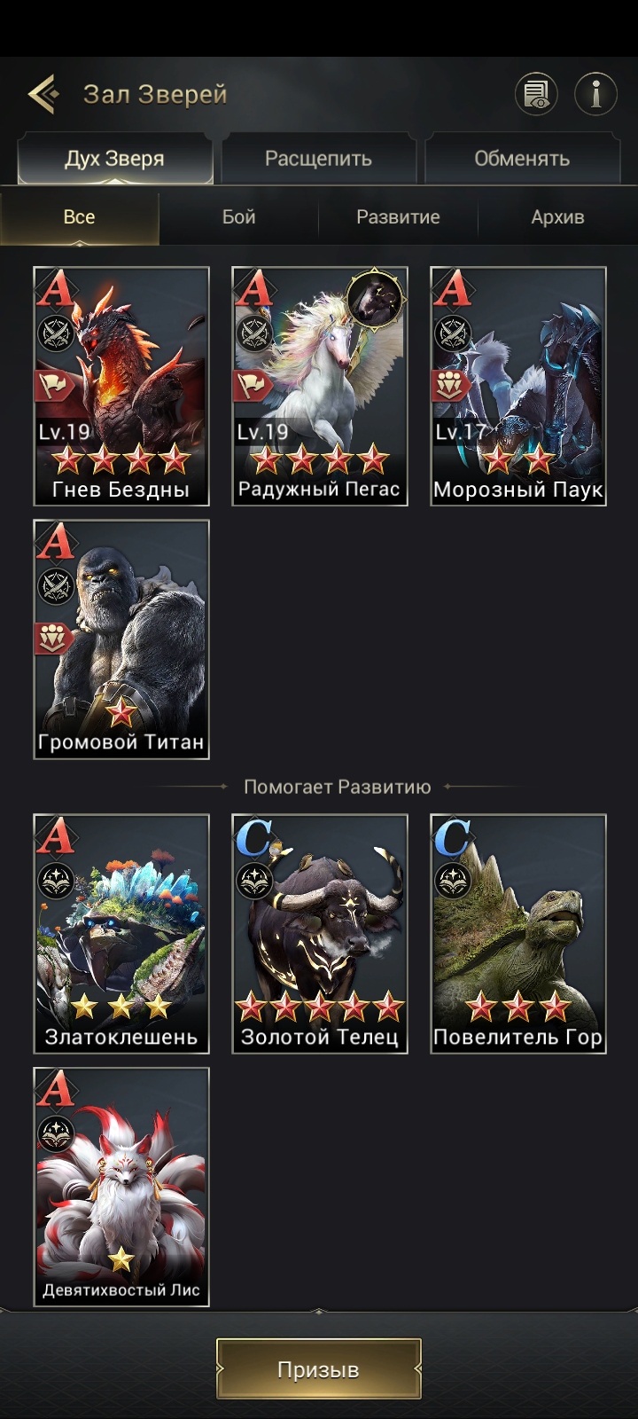Tap red flag badge on Радужный Пегас card

pos(252,386)
